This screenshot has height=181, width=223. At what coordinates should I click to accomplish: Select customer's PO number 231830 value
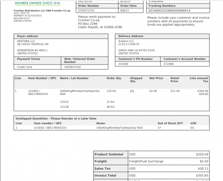pos(123,64)
